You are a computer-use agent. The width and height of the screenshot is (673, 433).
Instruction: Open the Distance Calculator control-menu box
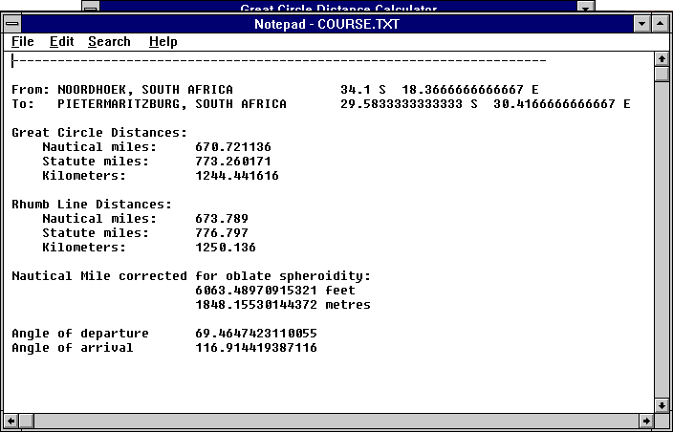point(90,6)
